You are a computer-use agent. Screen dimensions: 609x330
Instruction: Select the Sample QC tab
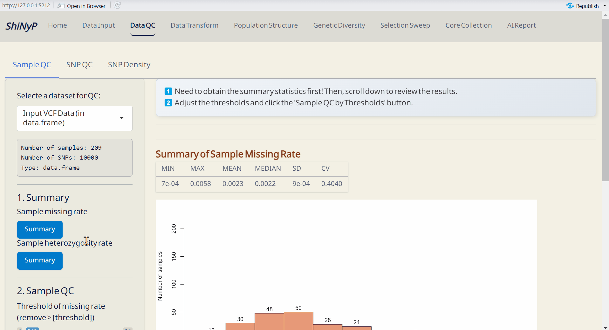[32, 65]
